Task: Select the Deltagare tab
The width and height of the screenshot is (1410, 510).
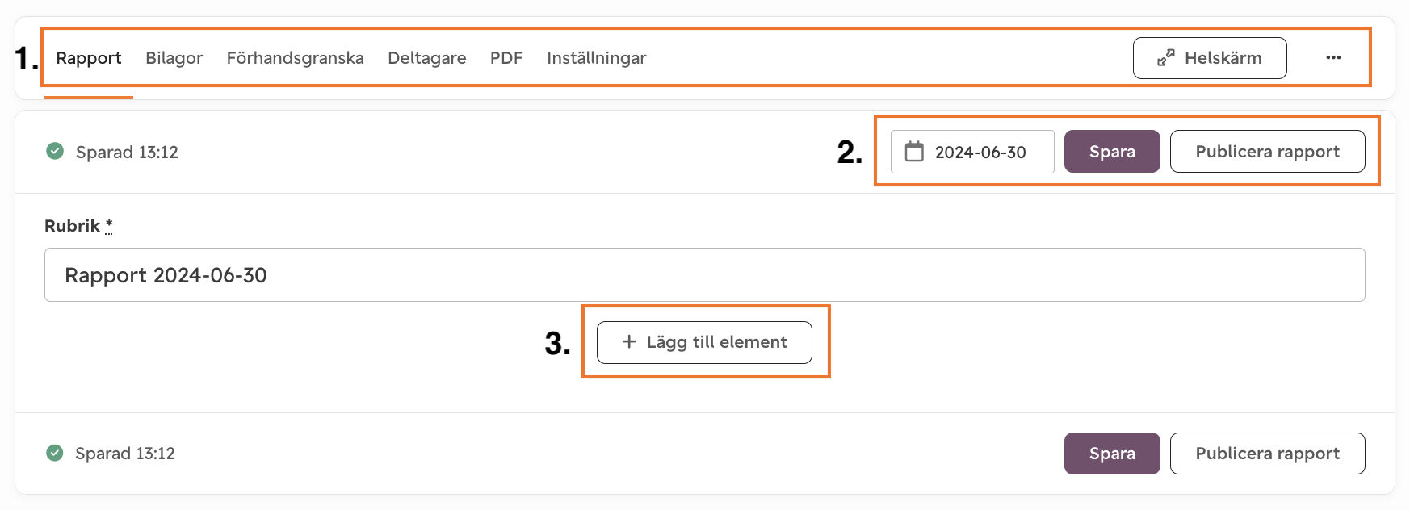Action: pos(427,58)
